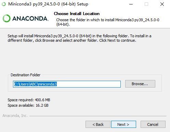Close the setup window with the X
The height and width of the screenshot is (132, 170).
click(162, 4)
